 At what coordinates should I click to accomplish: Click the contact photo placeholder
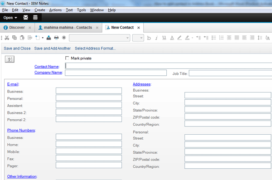tap(10, 59)
